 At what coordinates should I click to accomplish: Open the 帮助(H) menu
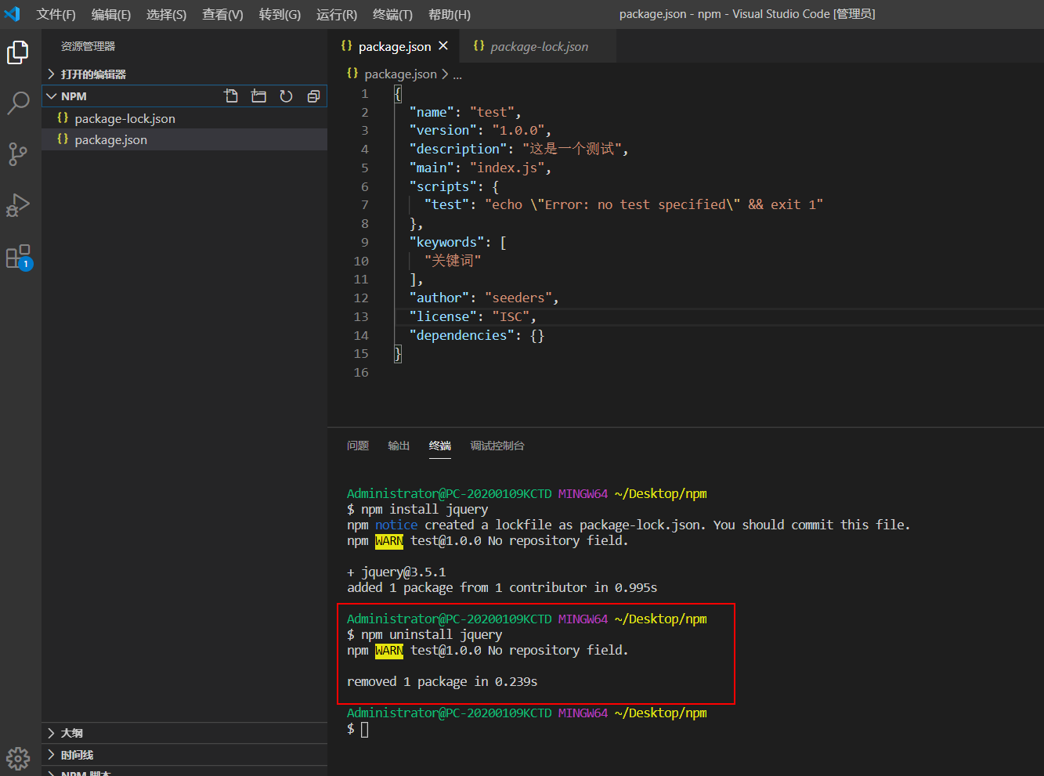[x=450, y=14]
